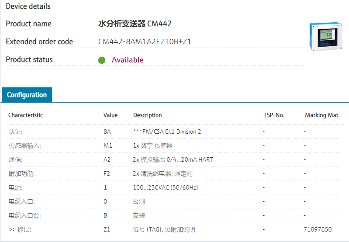This screenshot has width=349, height=242.
Task: Open the Configuration tab
Action: tap(27, 95)
